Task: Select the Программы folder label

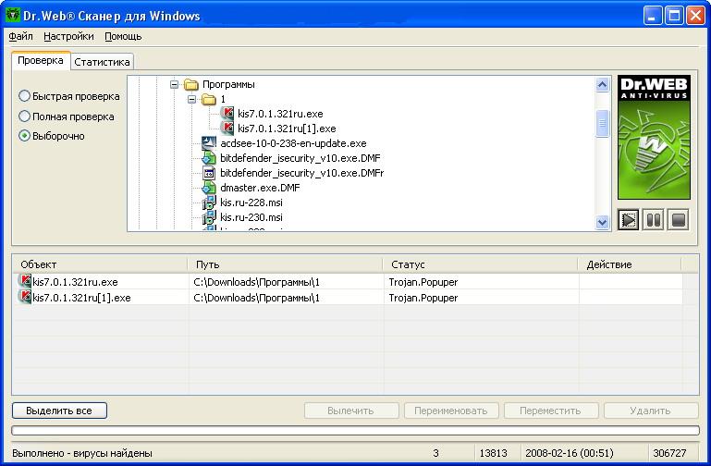Action: (228, 84)
